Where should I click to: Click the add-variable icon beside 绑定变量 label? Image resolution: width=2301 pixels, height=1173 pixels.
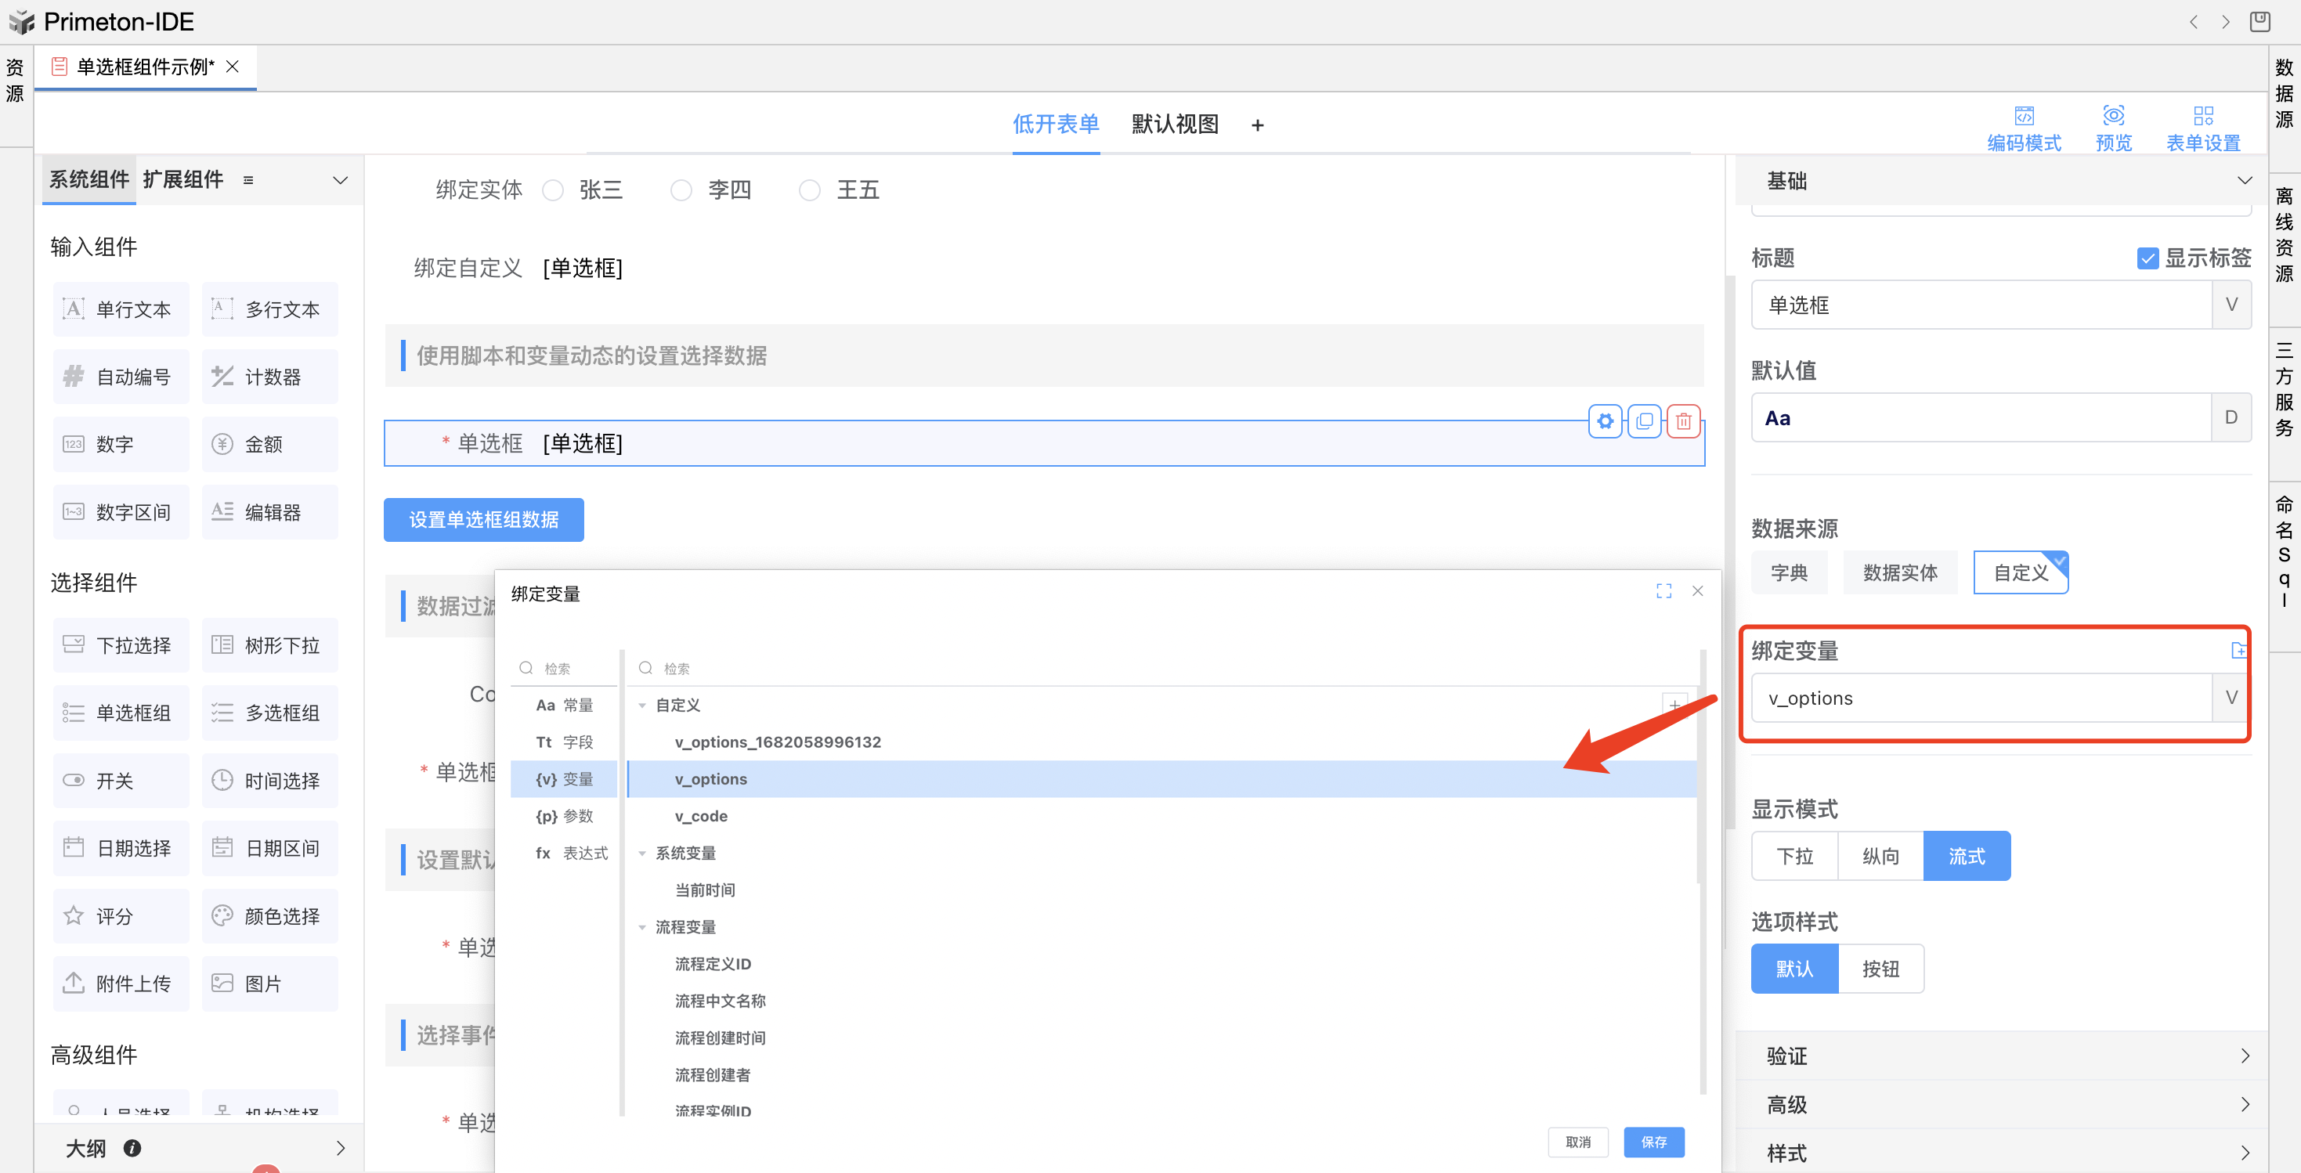[2238, 651]
